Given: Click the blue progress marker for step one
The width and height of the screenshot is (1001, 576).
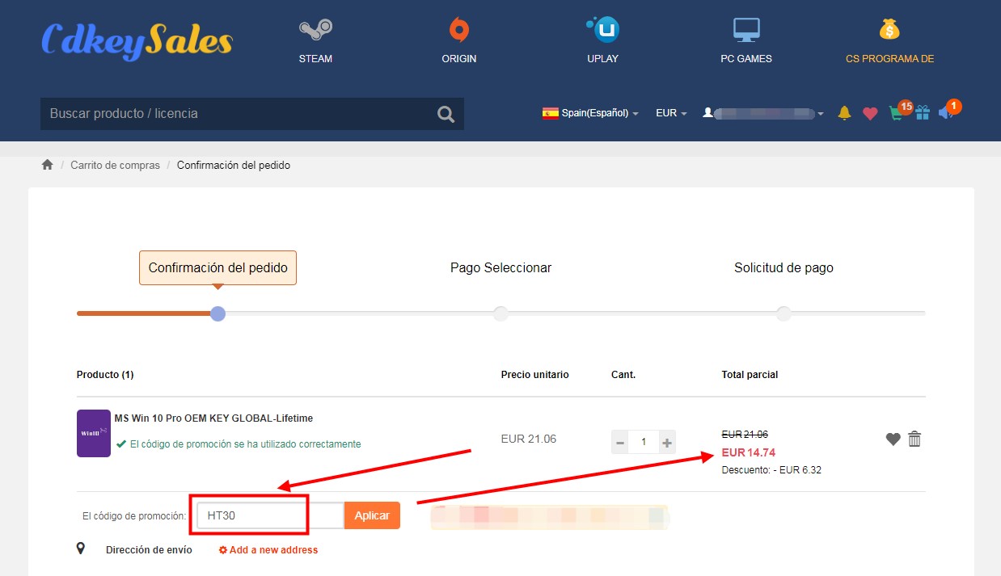Looking at the screenshot, I should point(218,313).
